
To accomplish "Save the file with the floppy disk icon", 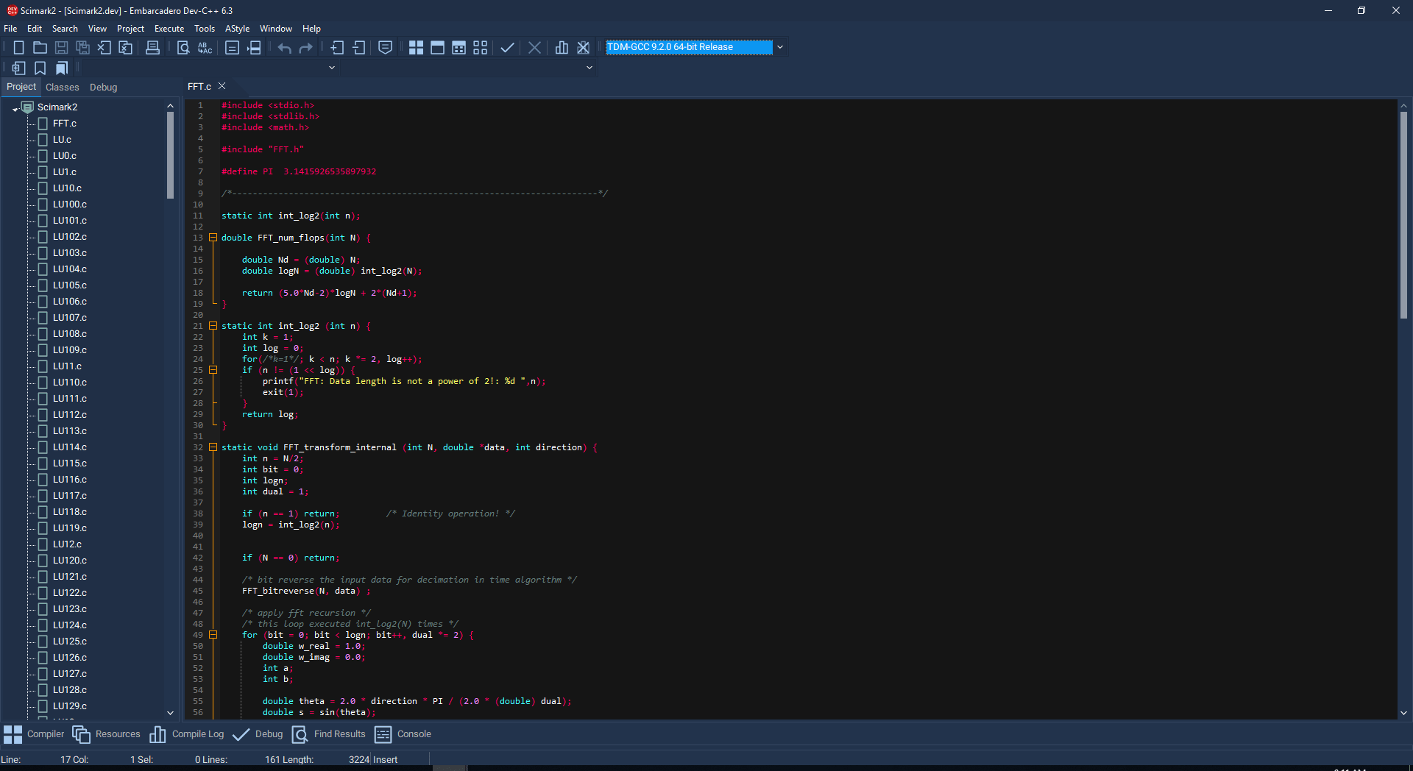I will point(62,47).
